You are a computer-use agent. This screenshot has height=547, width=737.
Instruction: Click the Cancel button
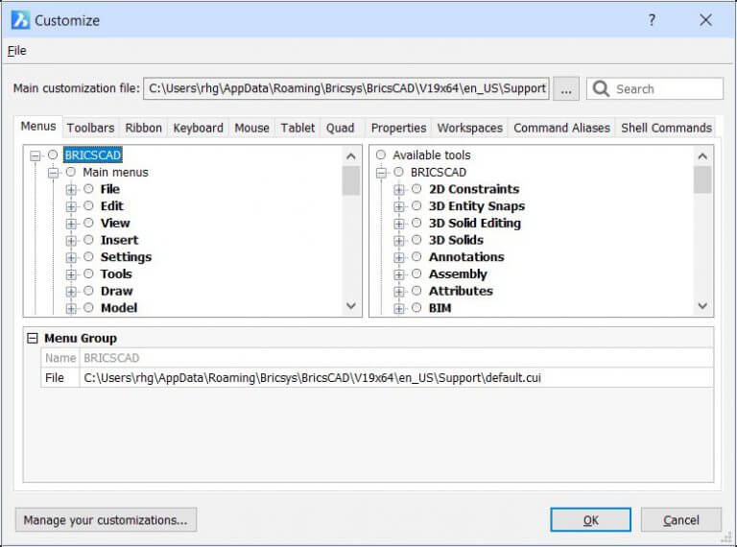[681, 520]
